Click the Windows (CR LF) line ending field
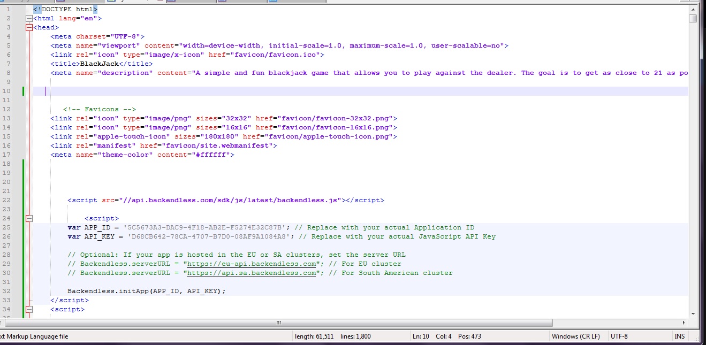Viewport: 706px width, 345px height. click(x=576, y=336)
